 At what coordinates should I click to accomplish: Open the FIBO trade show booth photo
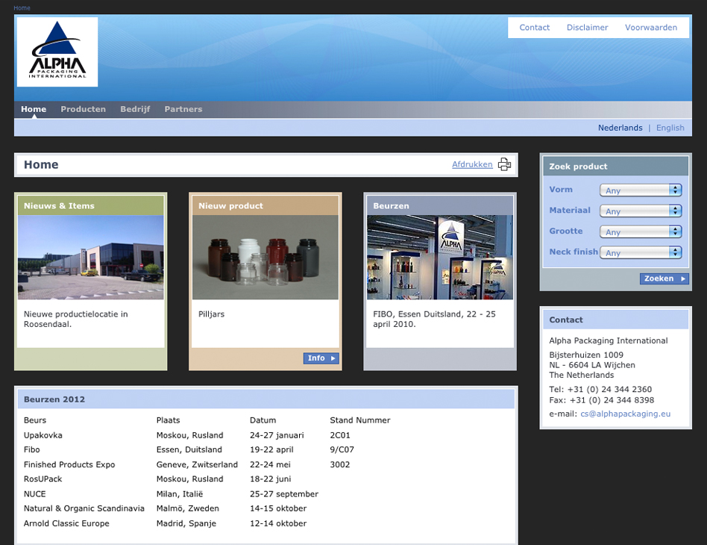(440, 258)
